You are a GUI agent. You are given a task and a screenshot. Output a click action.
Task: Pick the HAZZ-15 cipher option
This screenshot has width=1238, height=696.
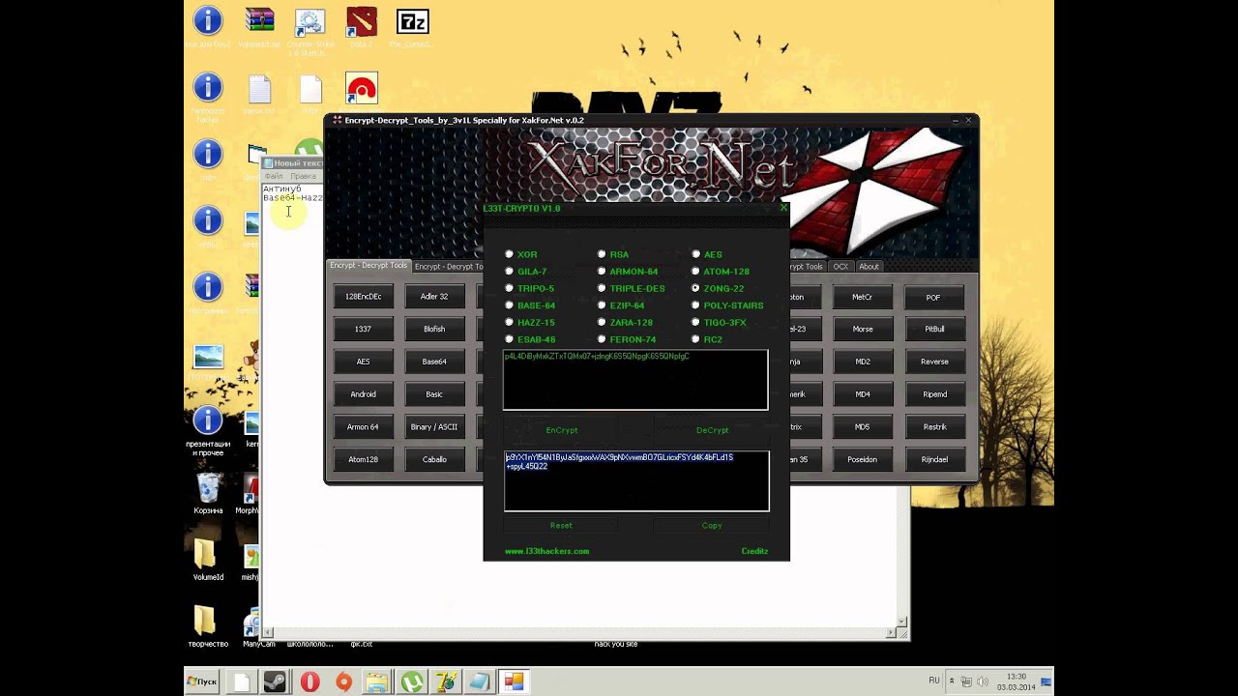pyautogui.click(x=510, y=322)
